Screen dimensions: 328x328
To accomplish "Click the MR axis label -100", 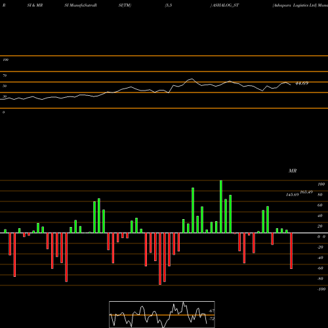I will point(321,289).
